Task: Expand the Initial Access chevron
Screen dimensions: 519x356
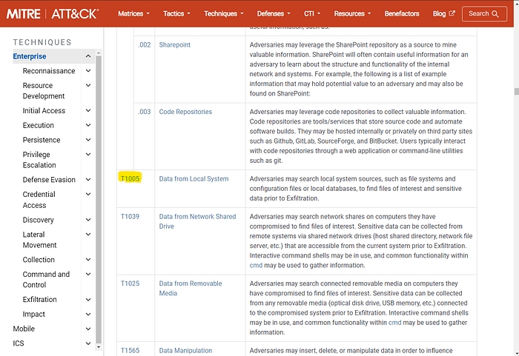Action: (88, 111)
